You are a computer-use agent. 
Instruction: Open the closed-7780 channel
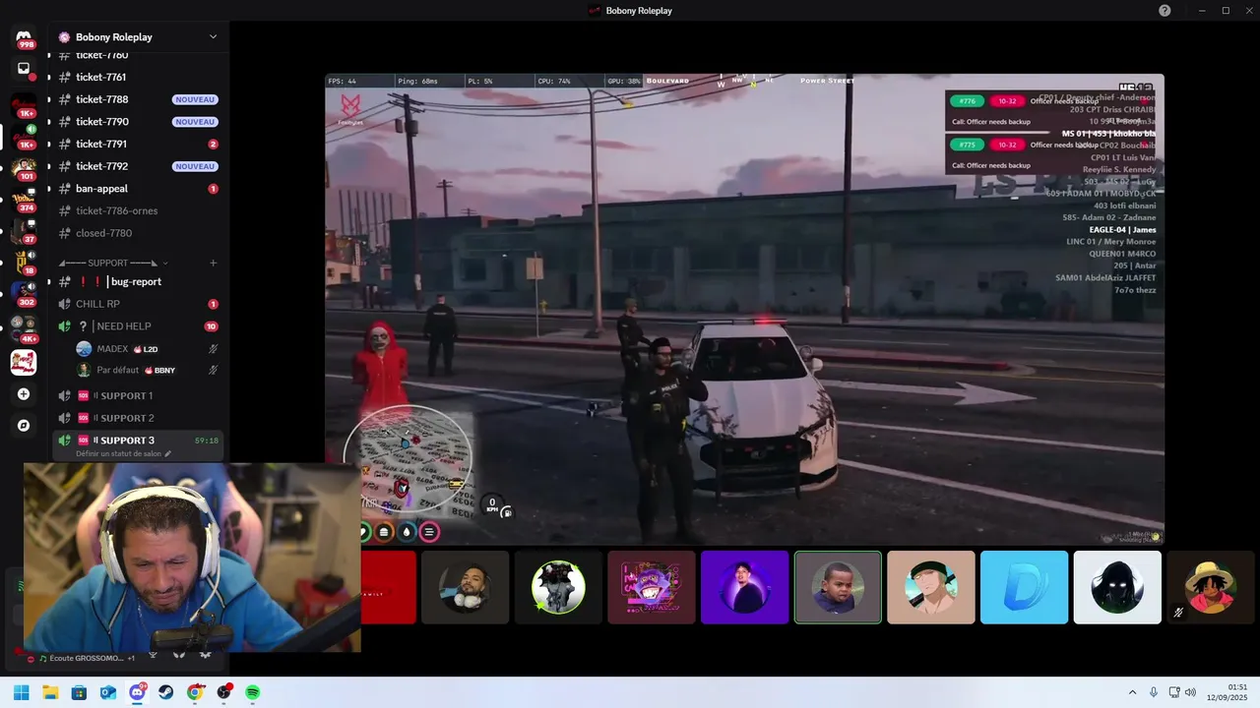[x=138, y=233]
